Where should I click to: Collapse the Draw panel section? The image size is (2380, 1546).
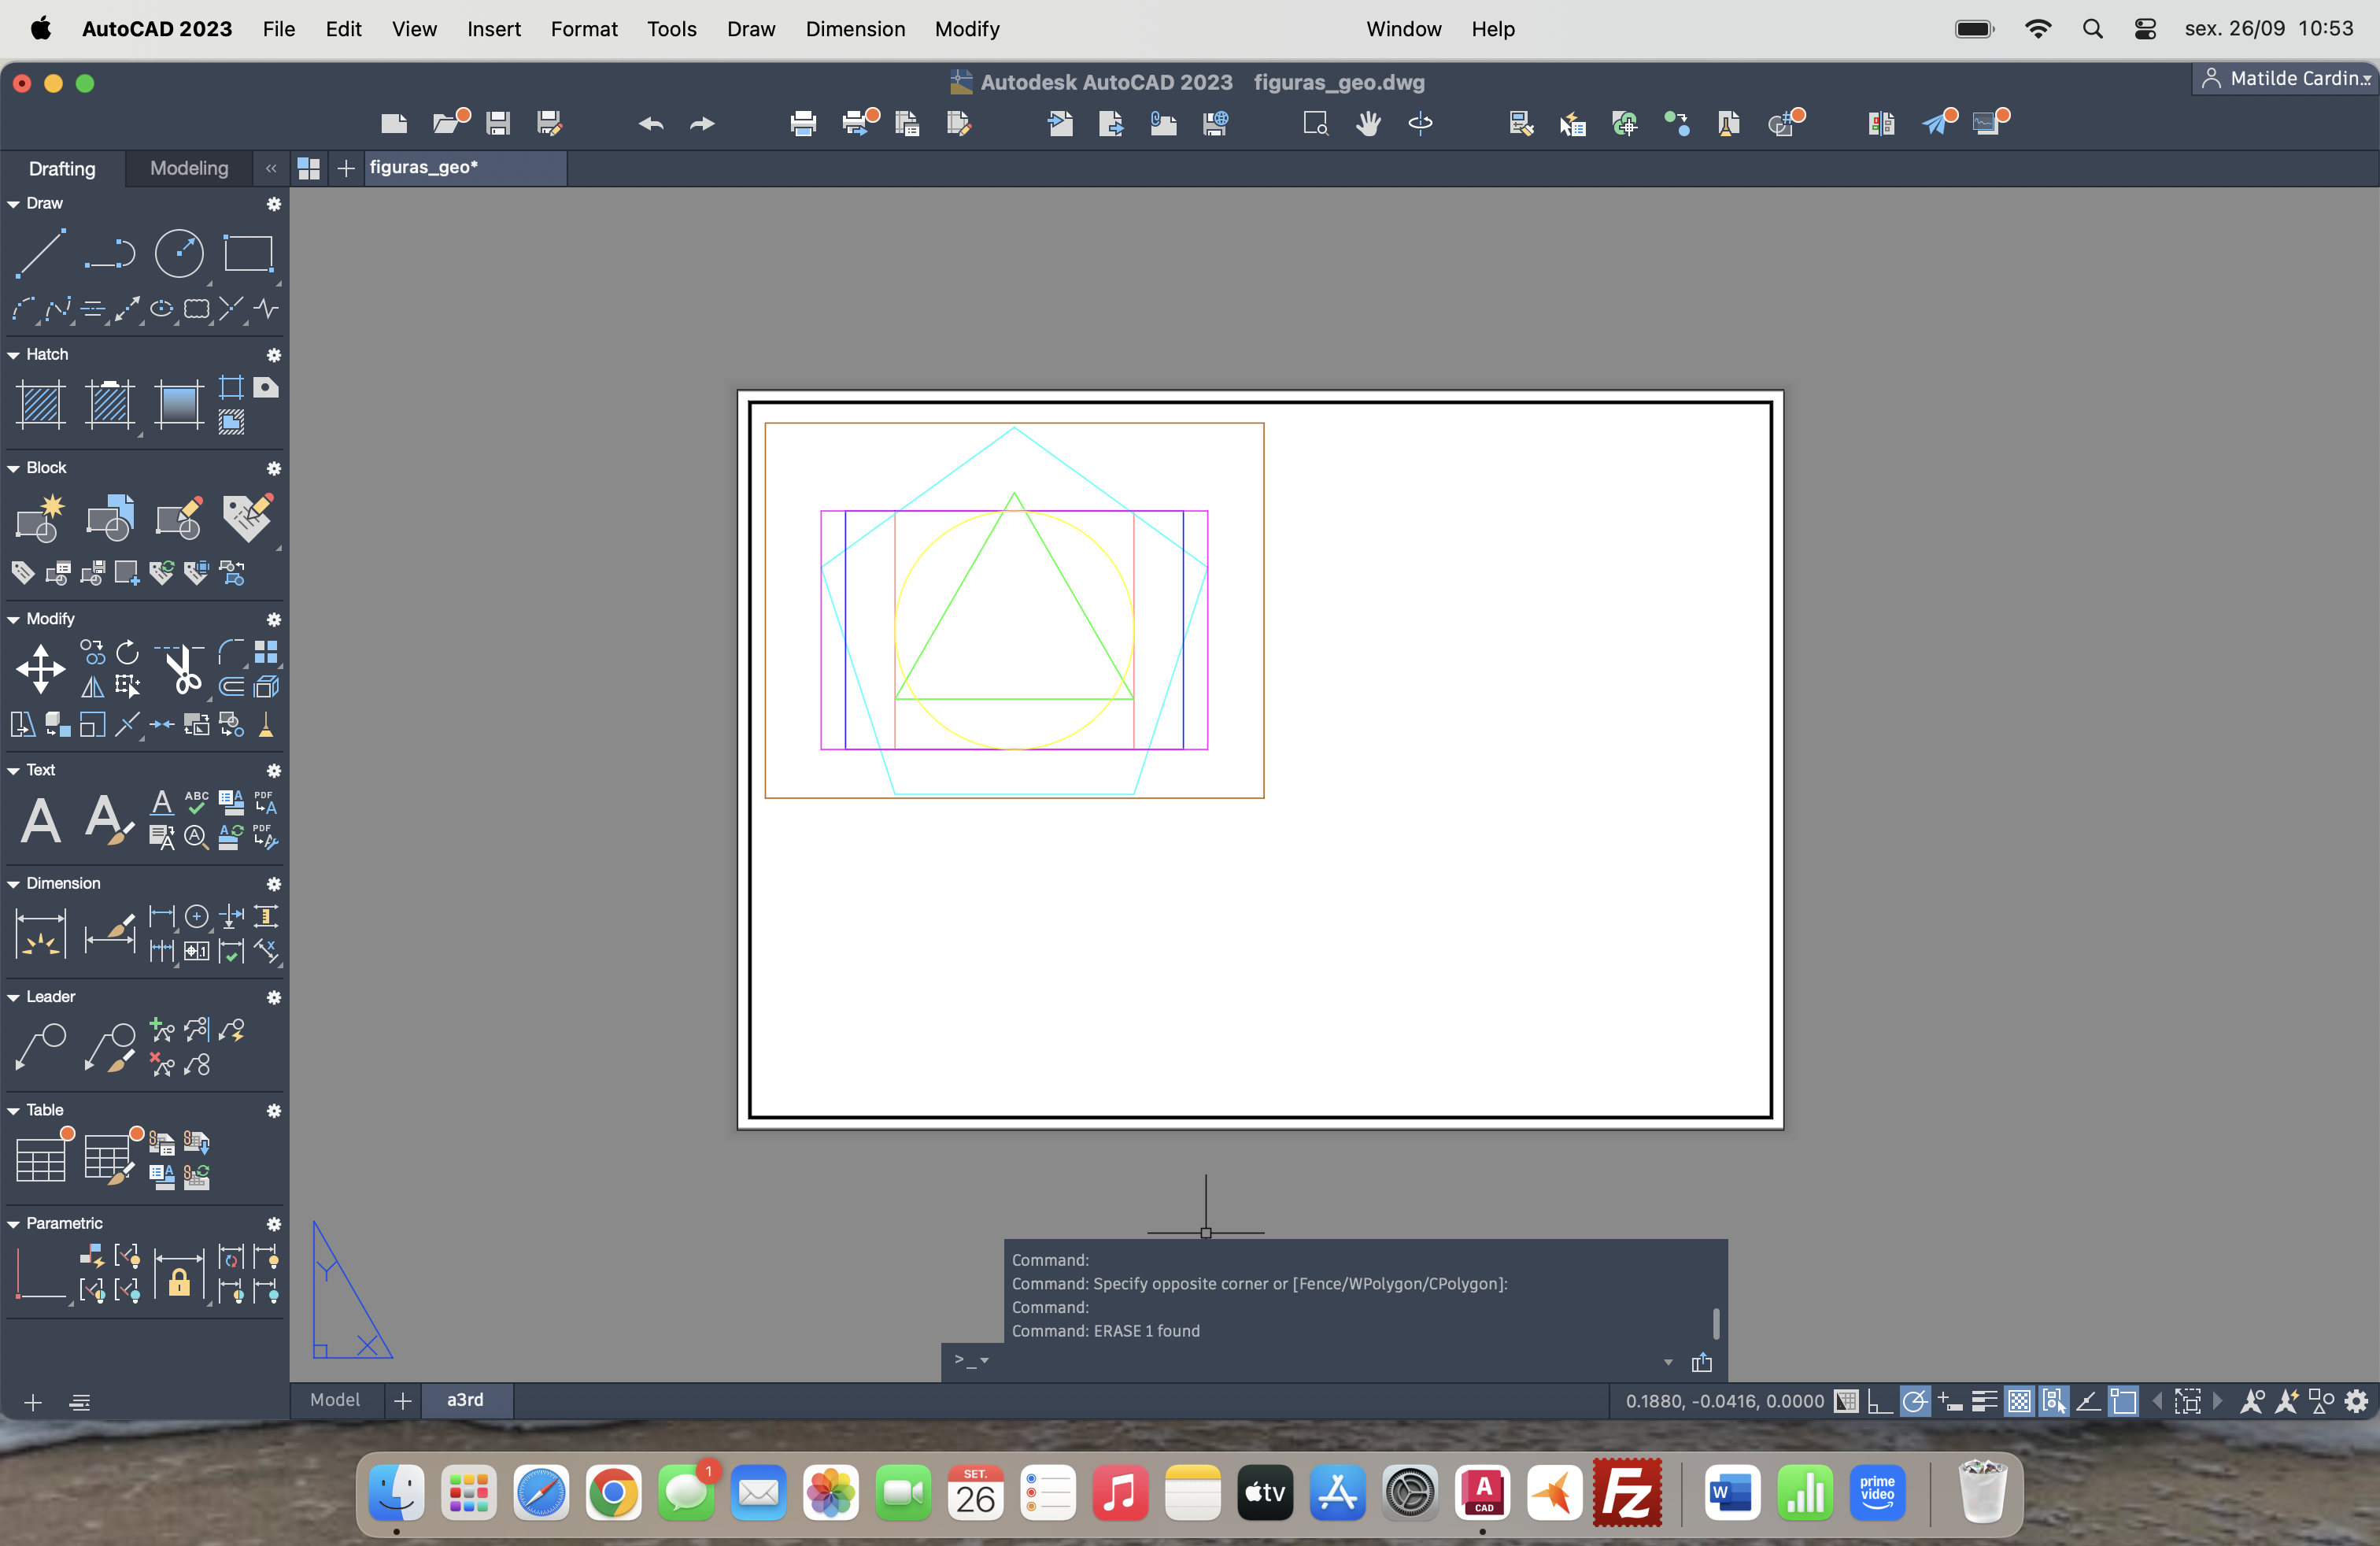(x=14, y=203)
